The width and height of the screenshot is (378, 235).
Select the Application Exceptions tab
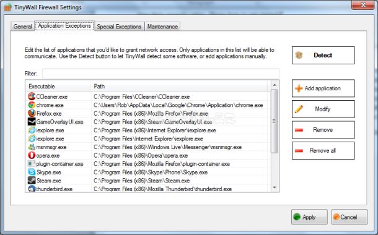[x=64, y=26]
